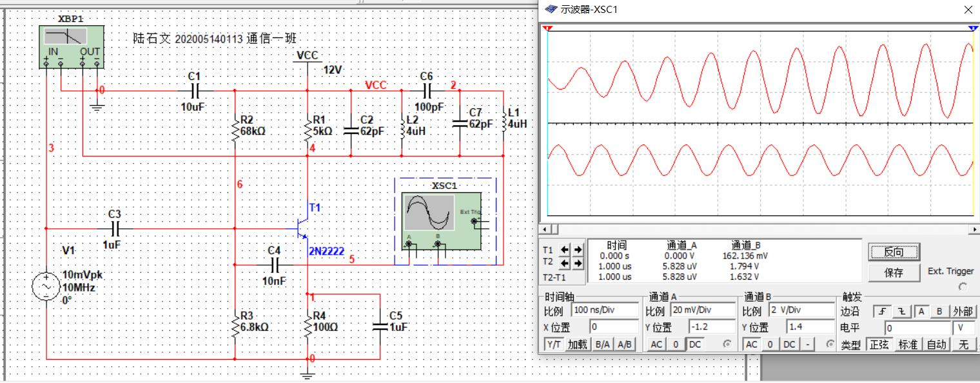Click the 保存 button
Image resolution: width=980 pixels, height=383 pixels.
[x=894, y=273]
